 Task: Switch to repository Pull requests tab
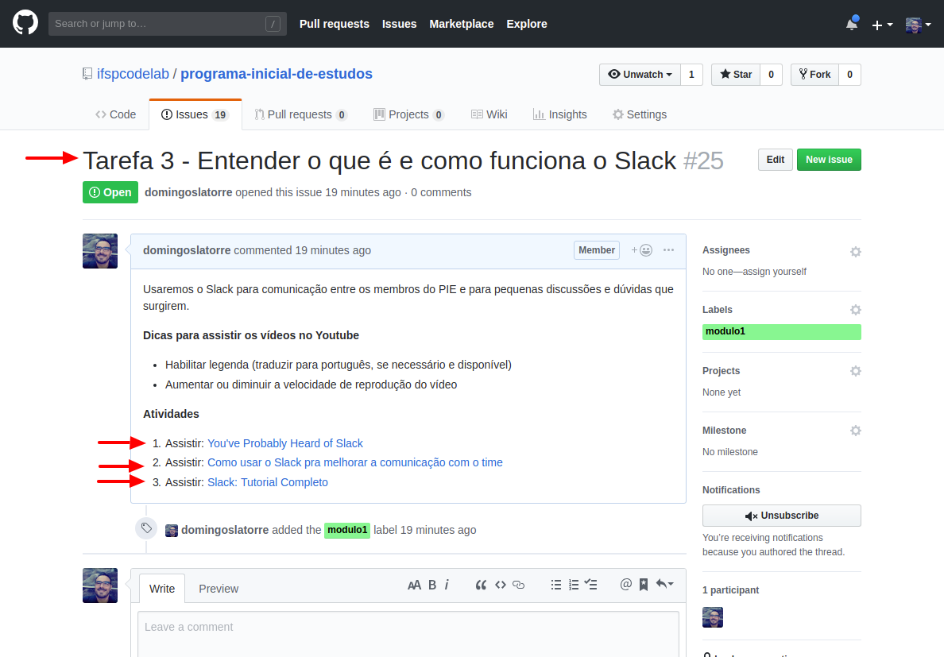click(301, 114)
